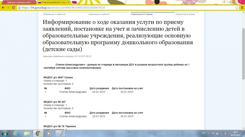Click heading 'МКДОУ д/с №97 Сказка'
This screenshot has height=137, width=245.
pyautogui.click(x=58, y=78)
